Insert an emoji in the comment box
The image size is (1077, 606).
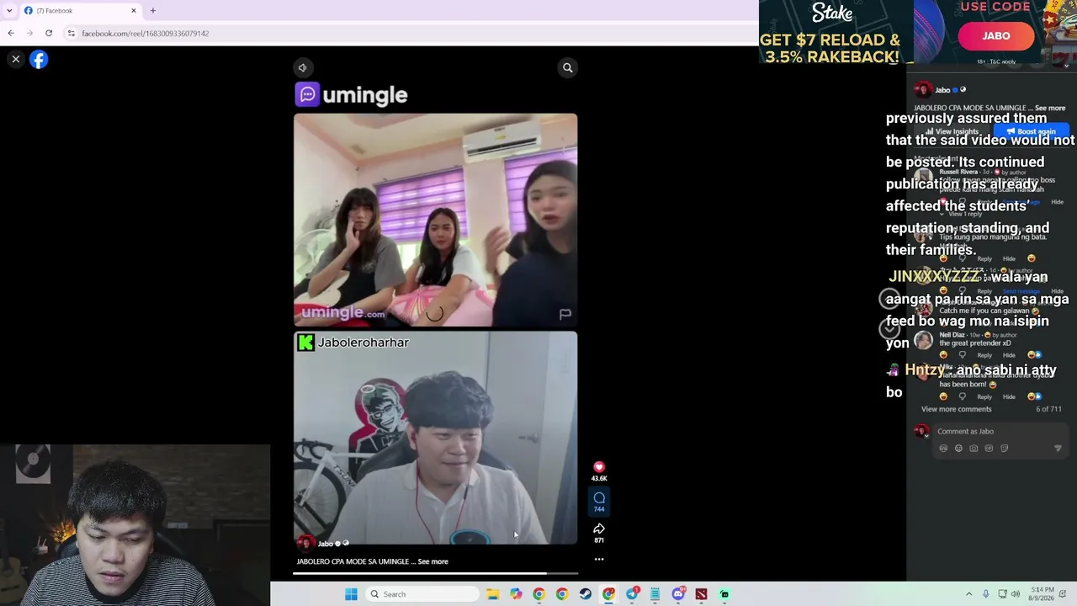pyautogui.click(x=958, y=449)
